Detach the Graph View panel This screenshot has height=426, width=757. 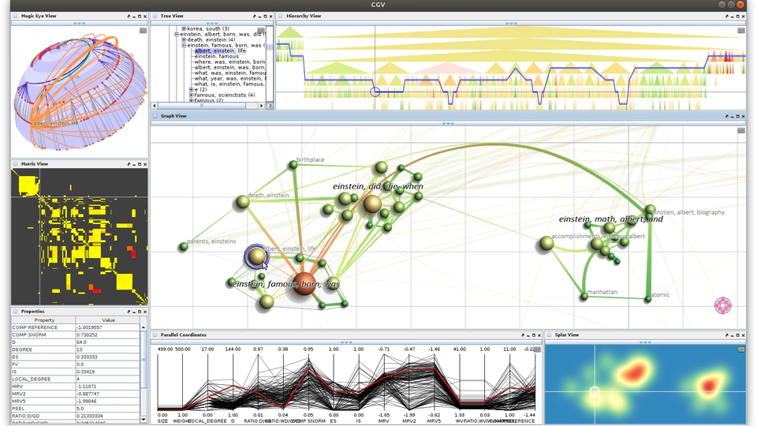click(726, 116)
